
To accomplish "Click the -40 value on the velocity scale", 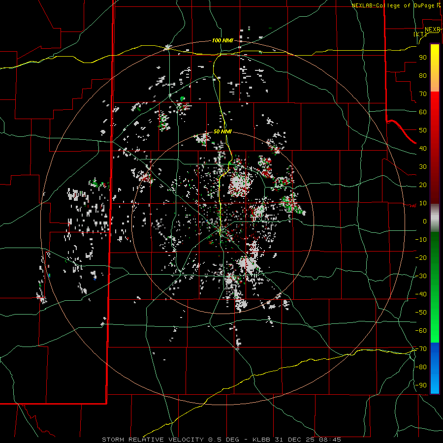I will pyautogui.click(x=421, y=294).
